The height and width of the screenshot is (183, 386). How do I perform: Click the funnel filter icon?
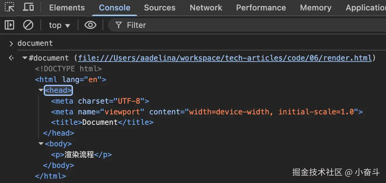pyautogui.click(x=118, y=25)
